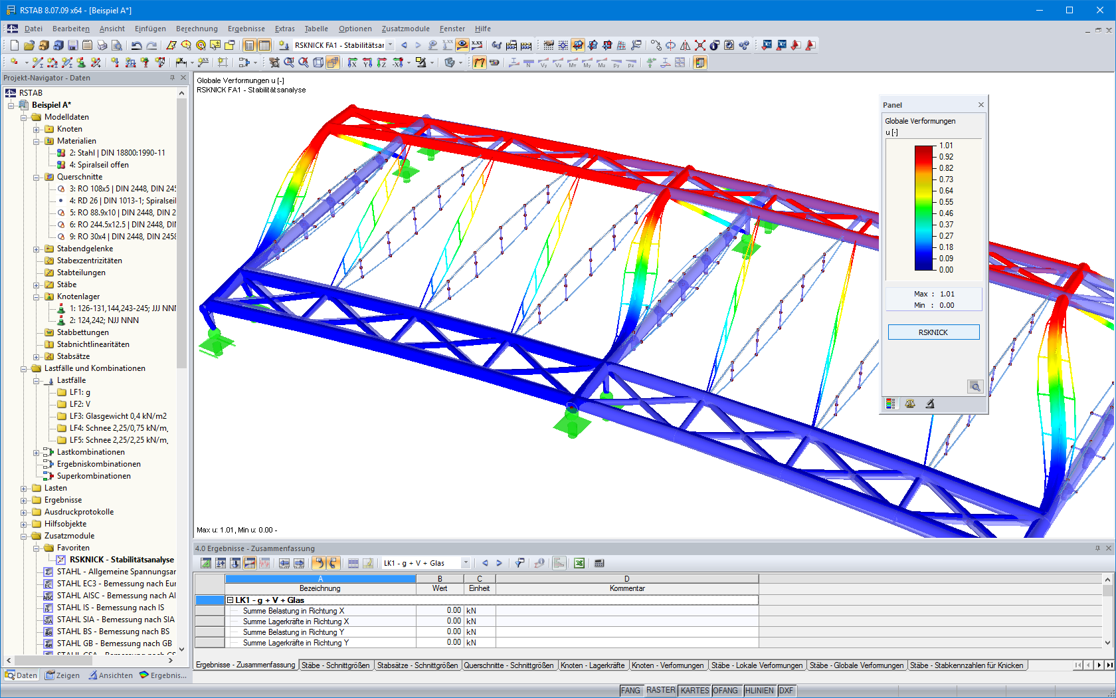The height and width of the screenshot is (698, 1116).
Task: Toggle the Project Navigator display icon
Action: pos(250,45)
